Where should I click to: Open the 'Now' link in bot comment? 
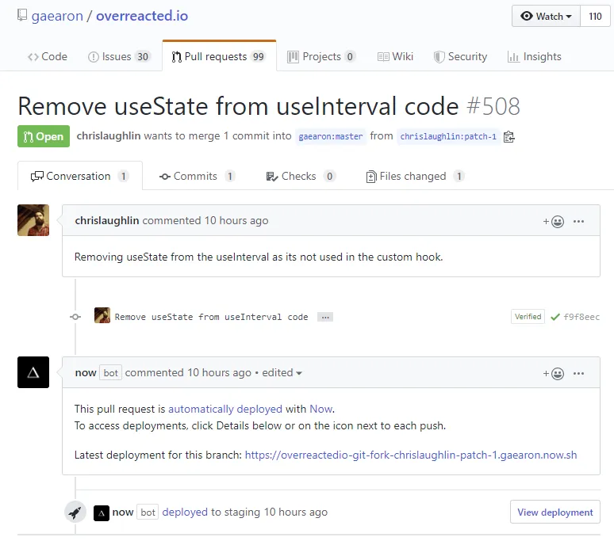pos(321,409)
